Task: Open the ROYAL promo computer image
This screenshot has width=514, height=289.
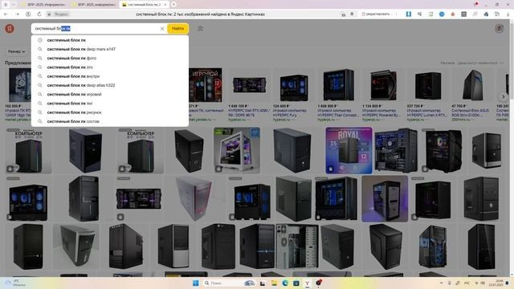Action: tap(349, 150)
